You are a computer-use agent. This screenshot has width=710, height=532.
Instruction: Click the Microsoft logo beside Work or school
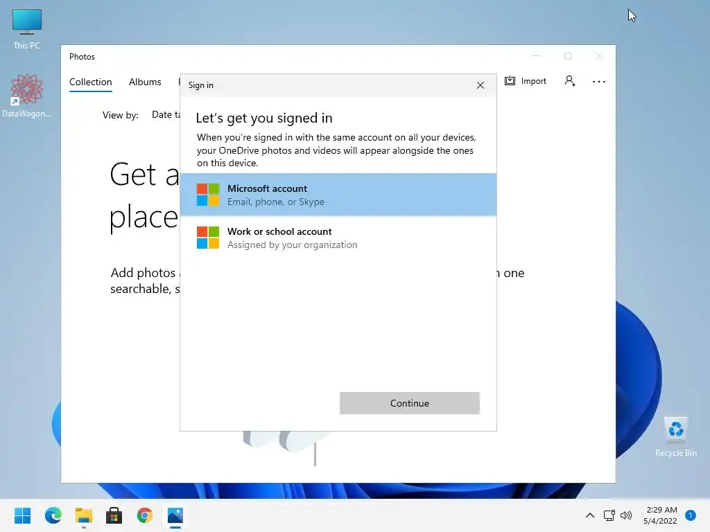pyautogui.click(x=208, y=238)
